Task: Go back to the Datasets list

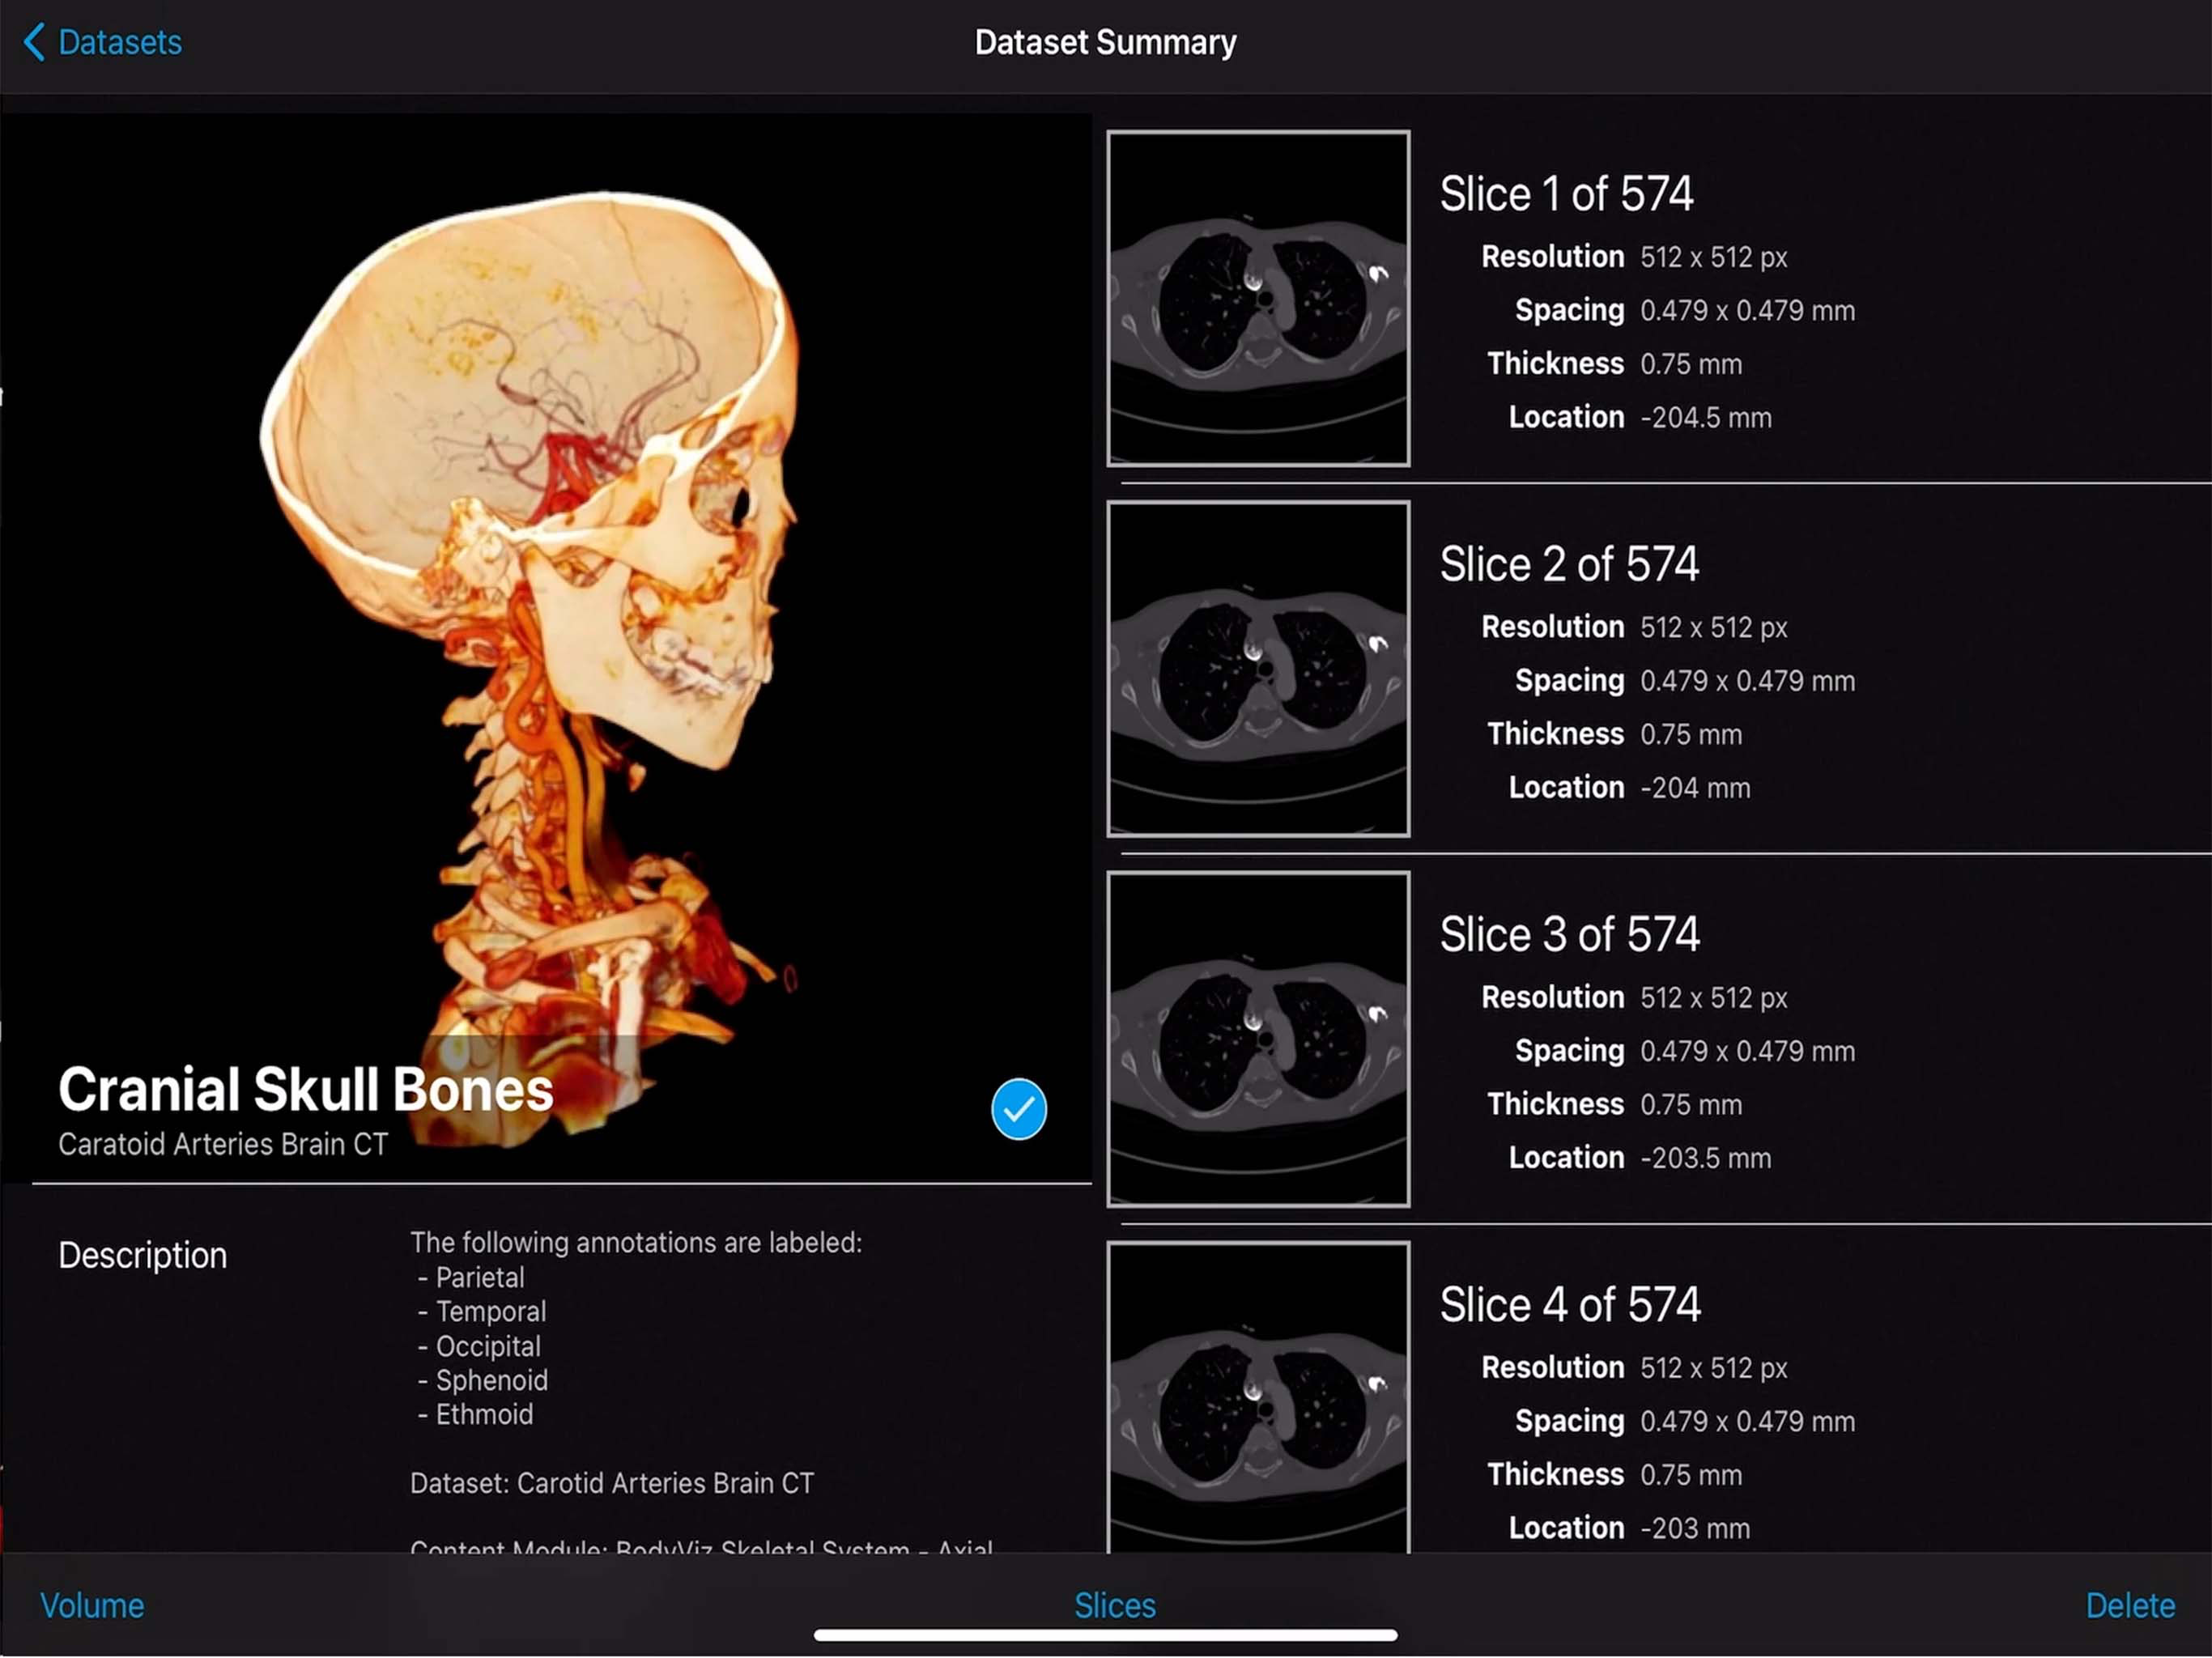Action: tap(102, 42)
